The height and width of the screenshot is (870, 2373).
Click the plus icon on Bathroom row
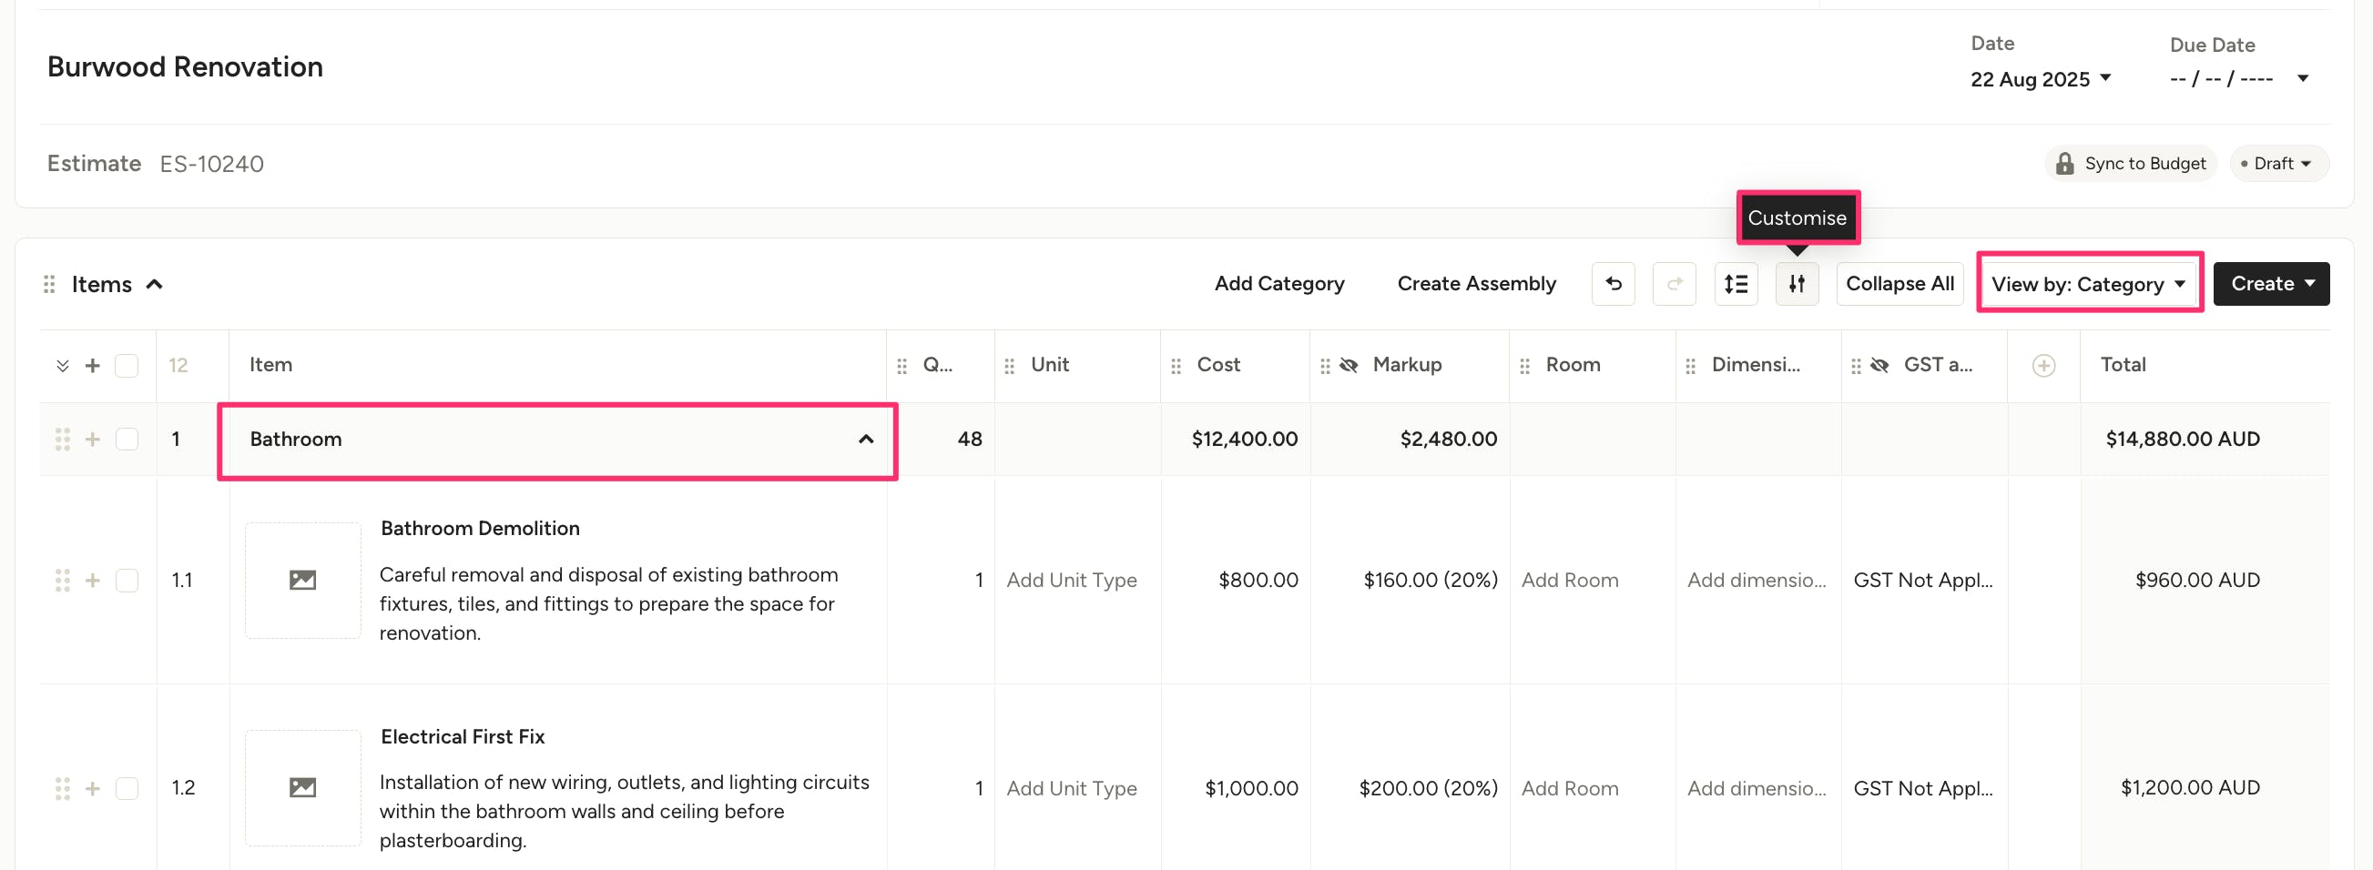point(92,440)
